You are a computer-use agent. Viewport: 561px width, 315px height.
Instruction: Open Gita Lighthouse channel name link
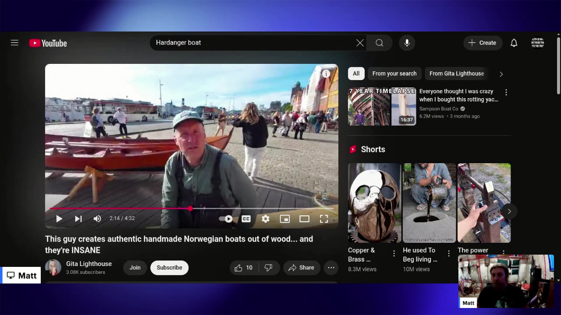click(x=89, y=264)
